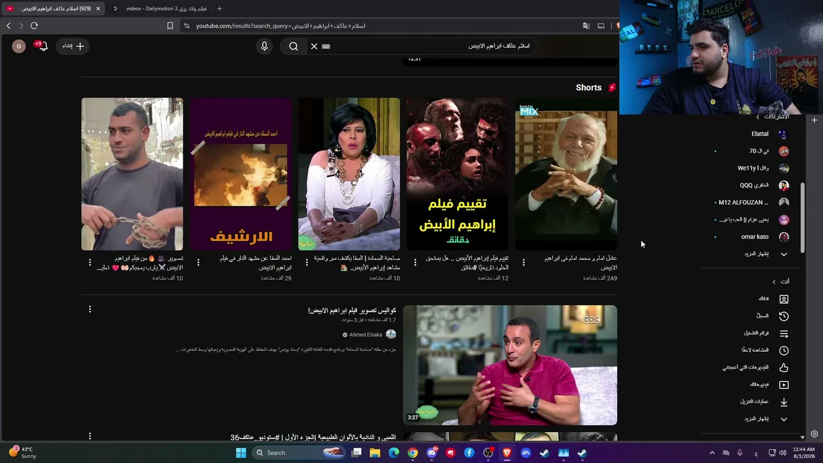
Task: Click the Create (إنشاء) button
Action: click(73, 46)
